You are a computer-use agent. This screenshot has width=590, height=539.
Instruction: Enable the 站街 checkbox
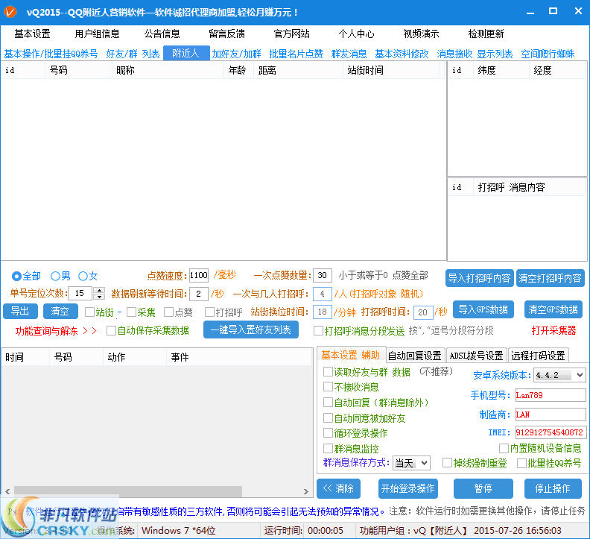89,312
